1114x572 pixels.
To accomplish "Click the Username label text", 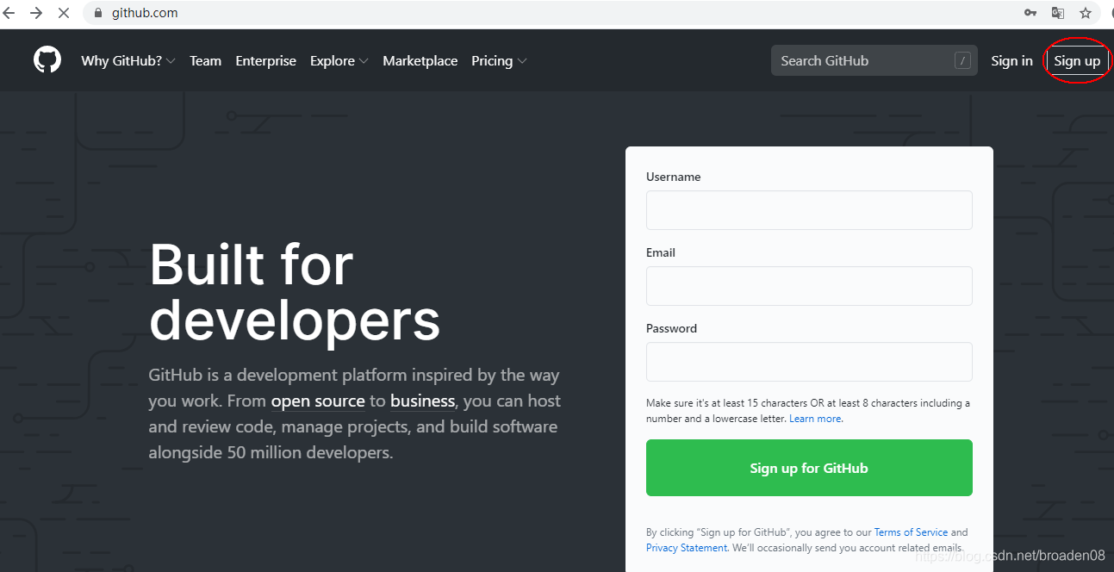I will point(673,177).
